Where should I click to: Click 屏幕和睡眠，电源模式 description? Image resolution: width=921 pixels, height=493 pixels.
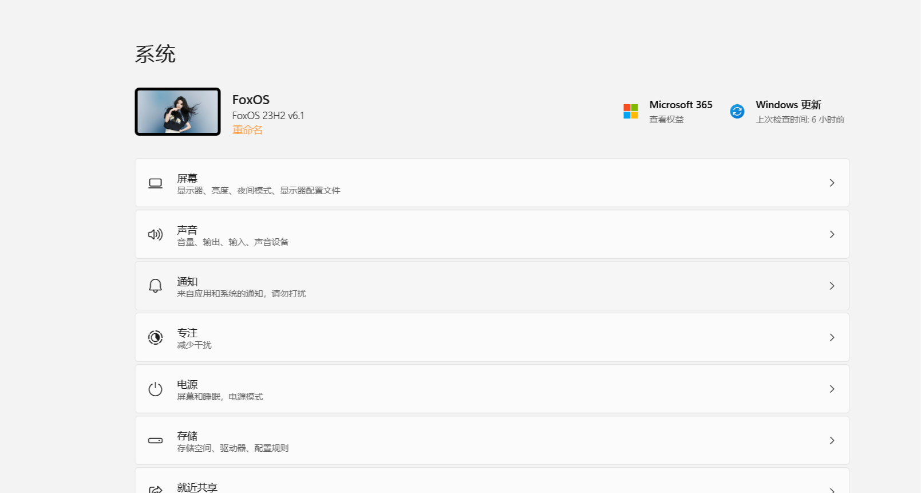click(x=220, y=397)
